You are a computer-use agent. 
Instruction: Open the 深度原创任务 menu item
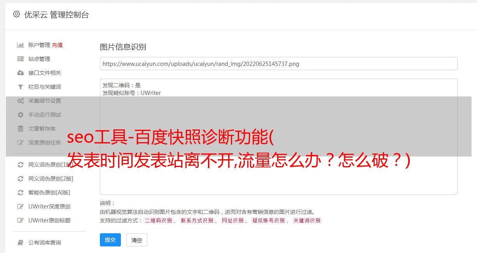coord(45,143)
